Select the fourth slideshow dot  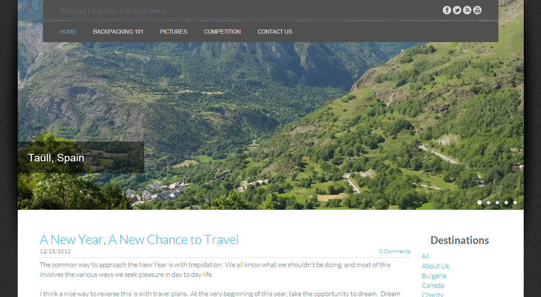pyautogui.click(x=506, y=203)
